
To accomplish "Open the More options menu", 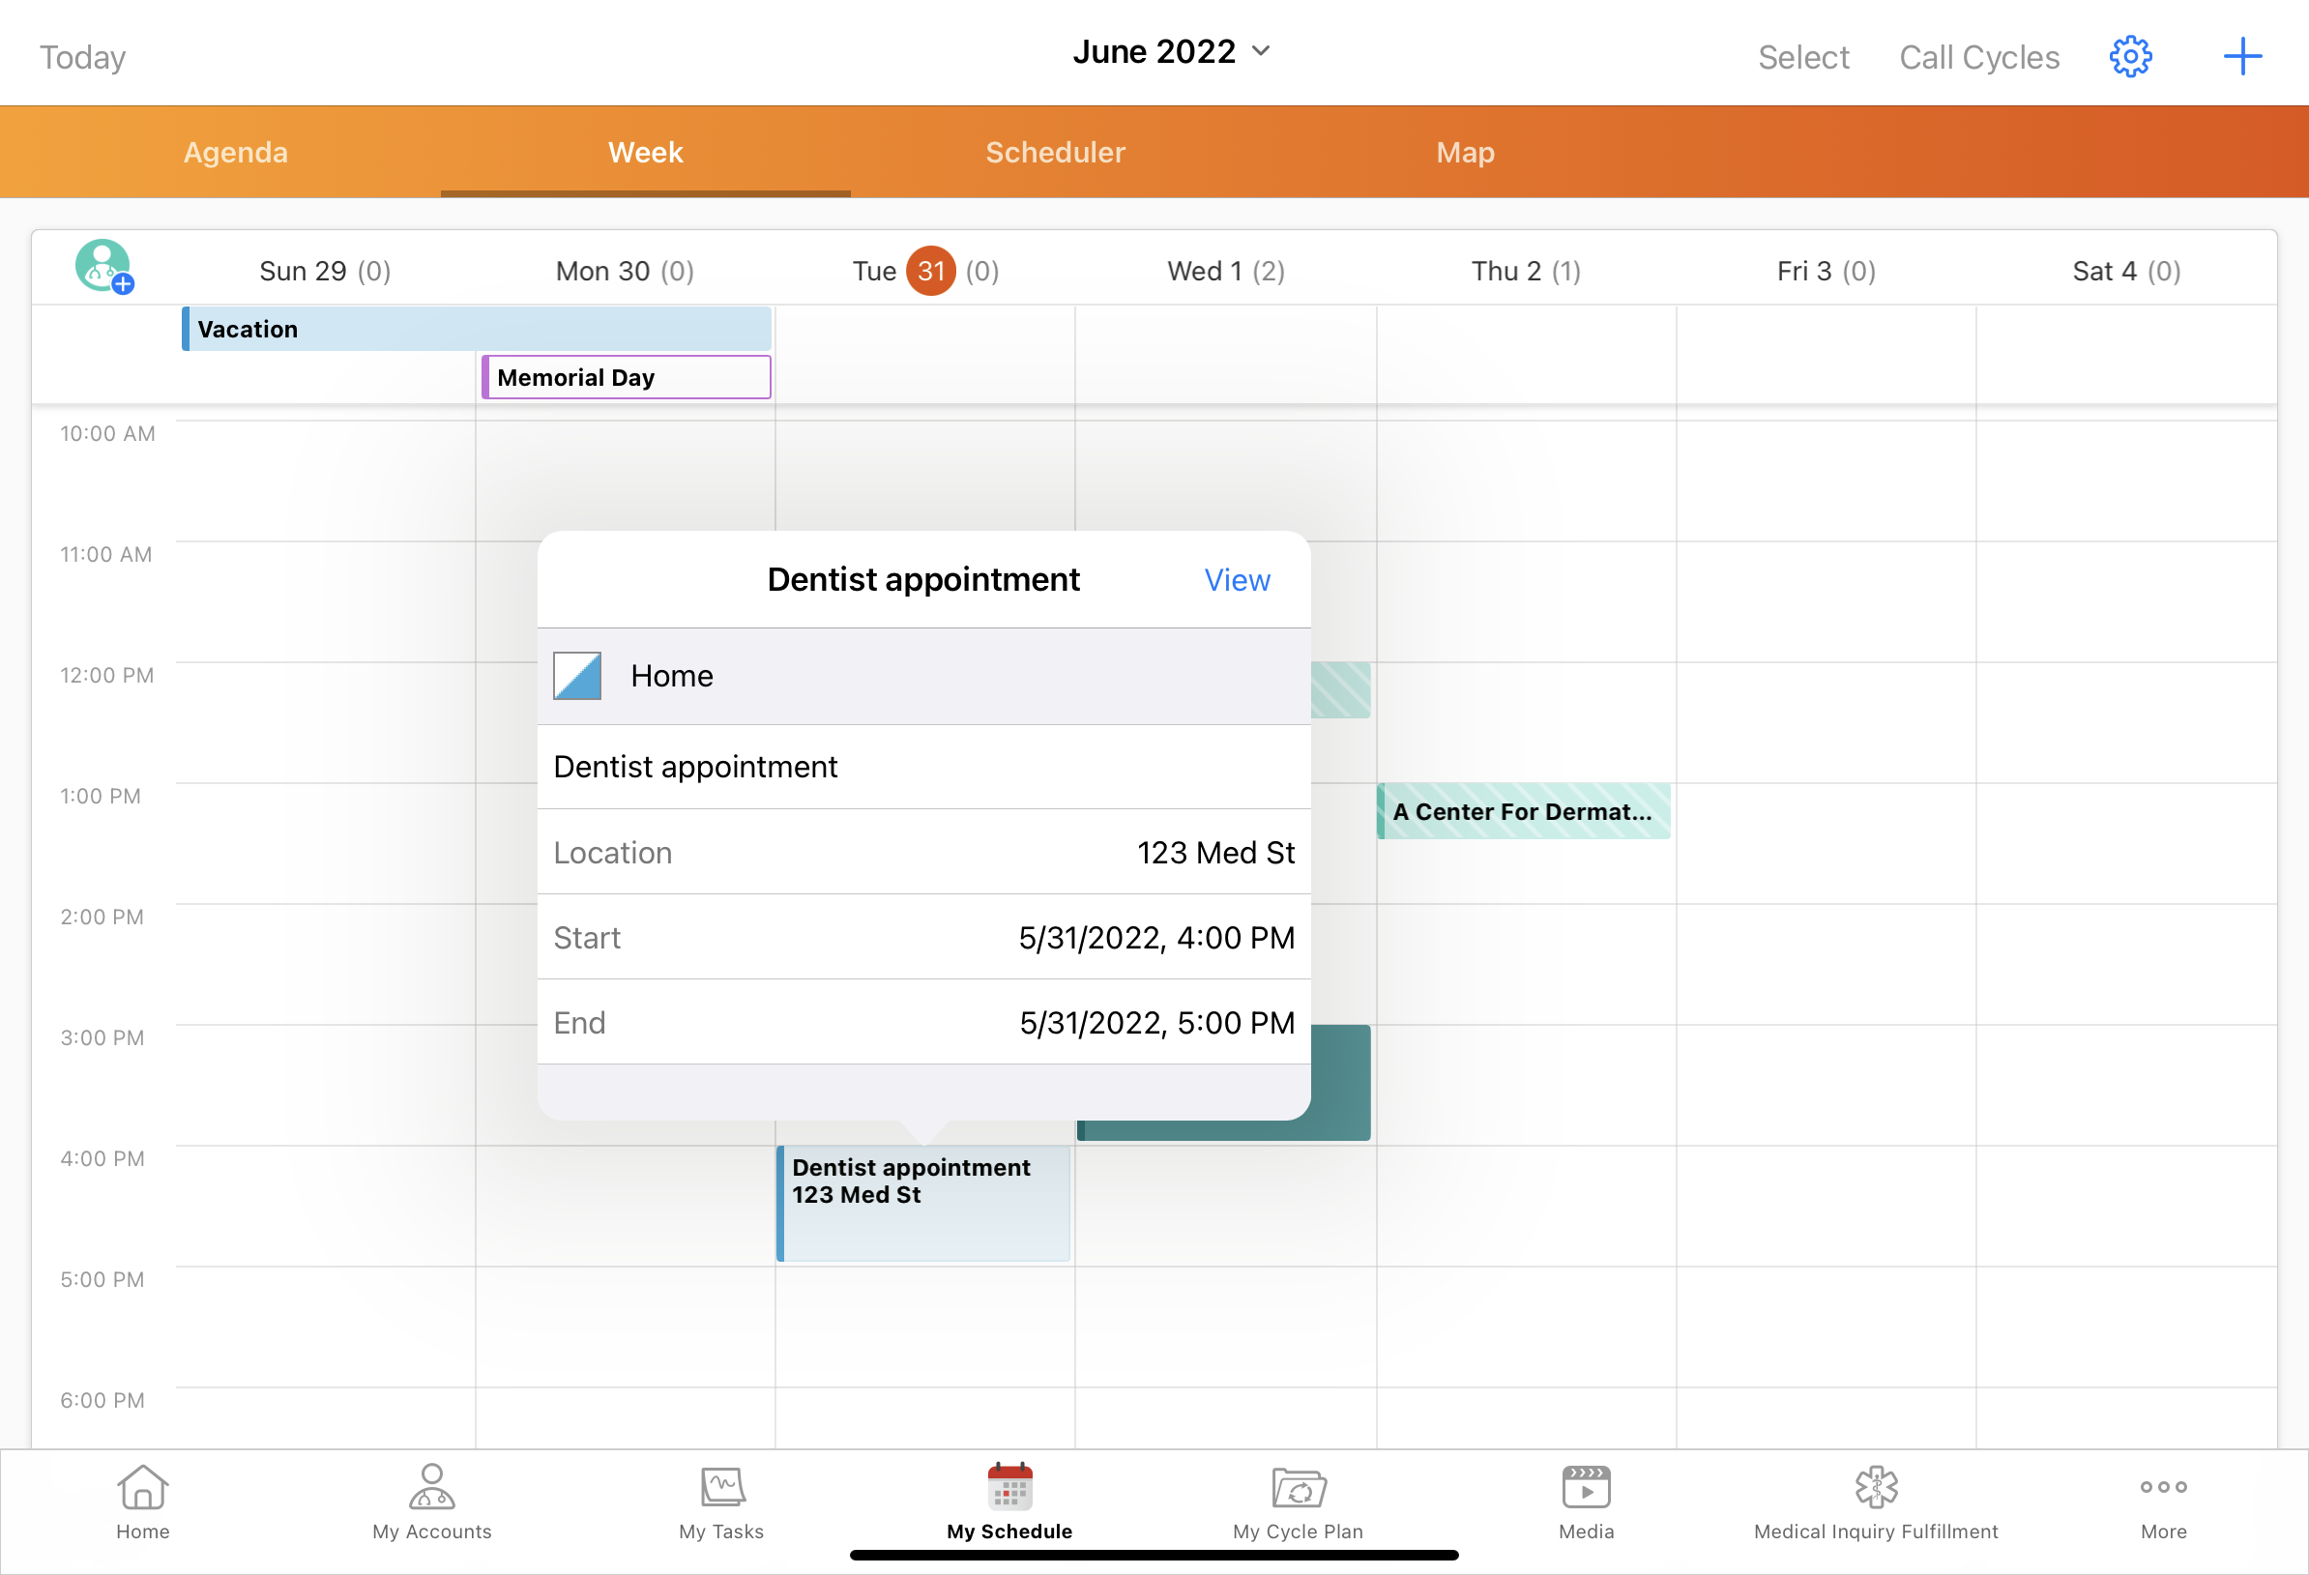I will (x=2163, y=1501).
